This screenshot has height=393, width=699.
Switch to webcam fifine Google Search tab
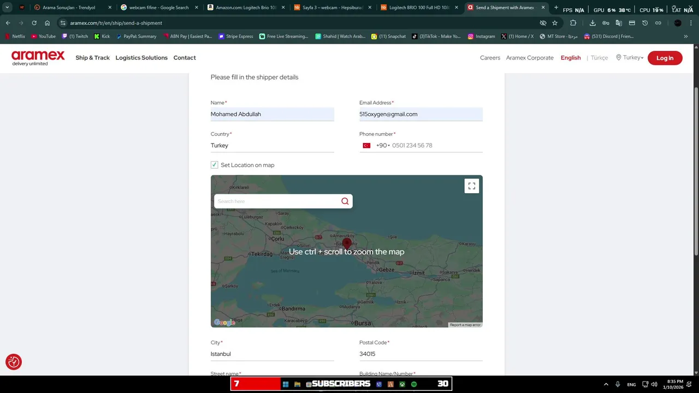pos(158,8)
